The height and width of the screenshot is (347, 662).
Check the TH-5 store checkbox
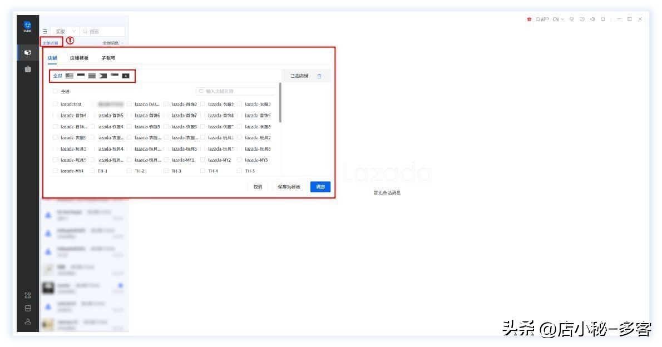point(239,171)
